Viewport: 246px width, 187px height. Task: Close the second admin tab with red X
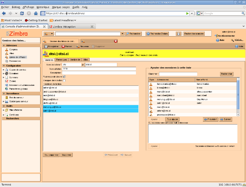(116, 41)
